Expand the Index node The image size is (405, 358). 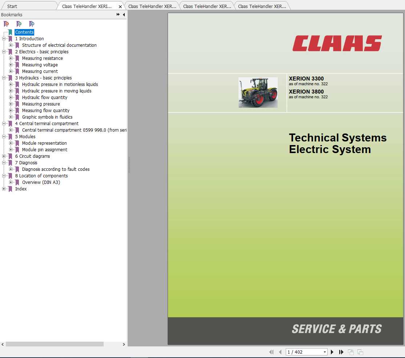(4, 189)
